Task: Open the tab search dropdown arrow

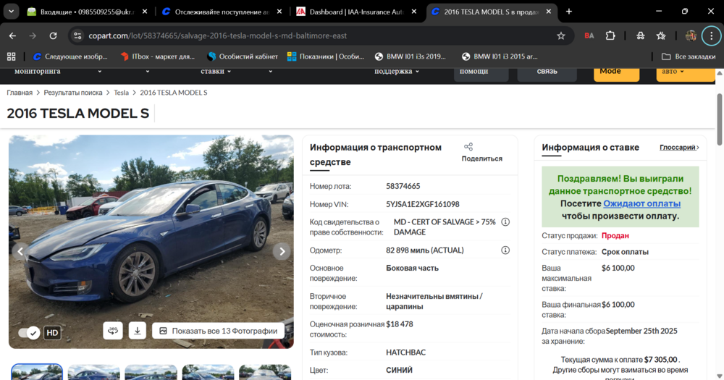Action: click(11, 12)
